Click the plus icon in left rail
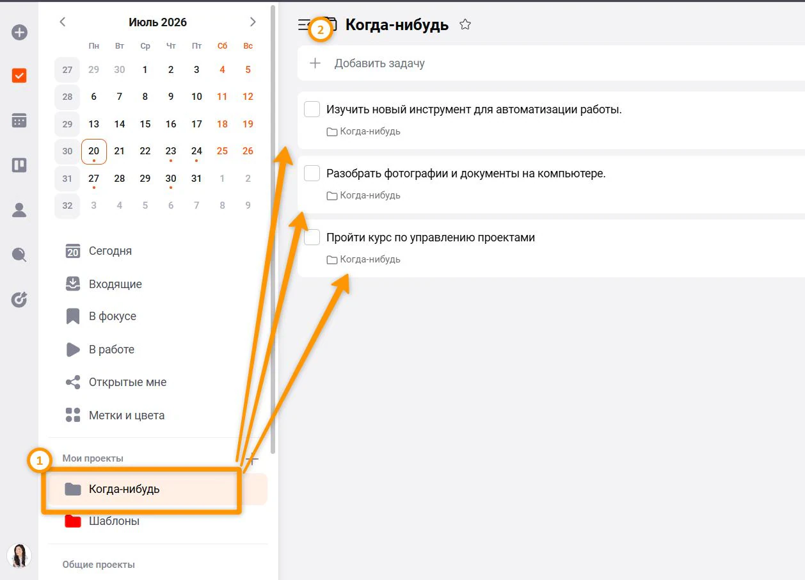Image resolution: width=805 pixels, height=580 pixels. [20, 32]
